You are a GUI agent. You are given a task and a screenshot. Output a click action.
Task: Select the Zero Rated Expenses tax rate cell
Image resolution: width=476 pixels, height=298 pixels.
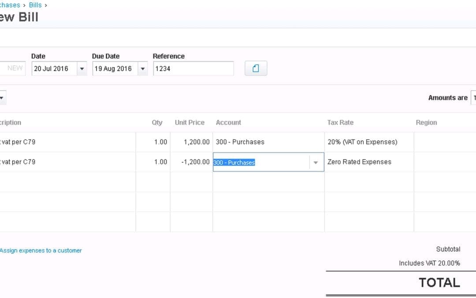(369, 162)
